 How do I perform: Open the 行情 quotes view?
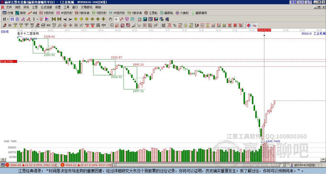pos(8,13)
